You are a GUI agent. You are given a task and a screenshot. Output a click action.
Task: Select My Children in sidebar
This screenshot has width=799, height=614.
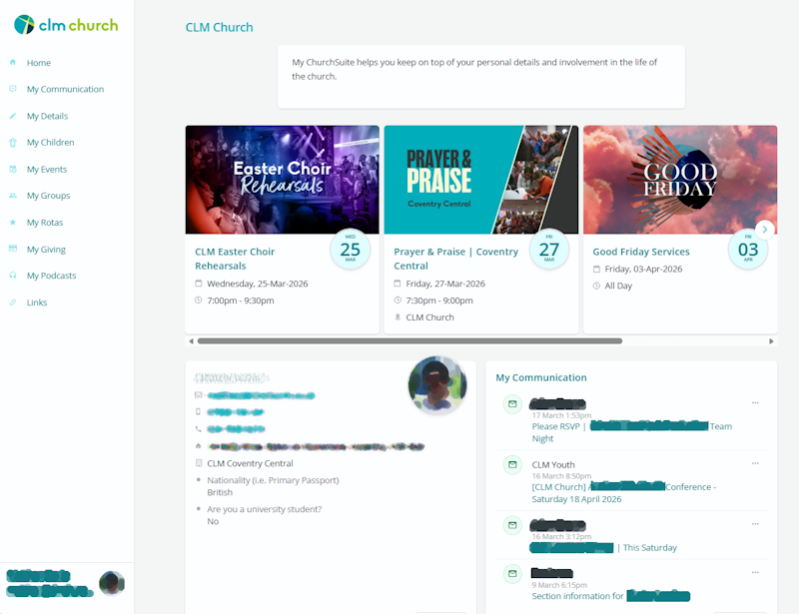pos(51,142)
